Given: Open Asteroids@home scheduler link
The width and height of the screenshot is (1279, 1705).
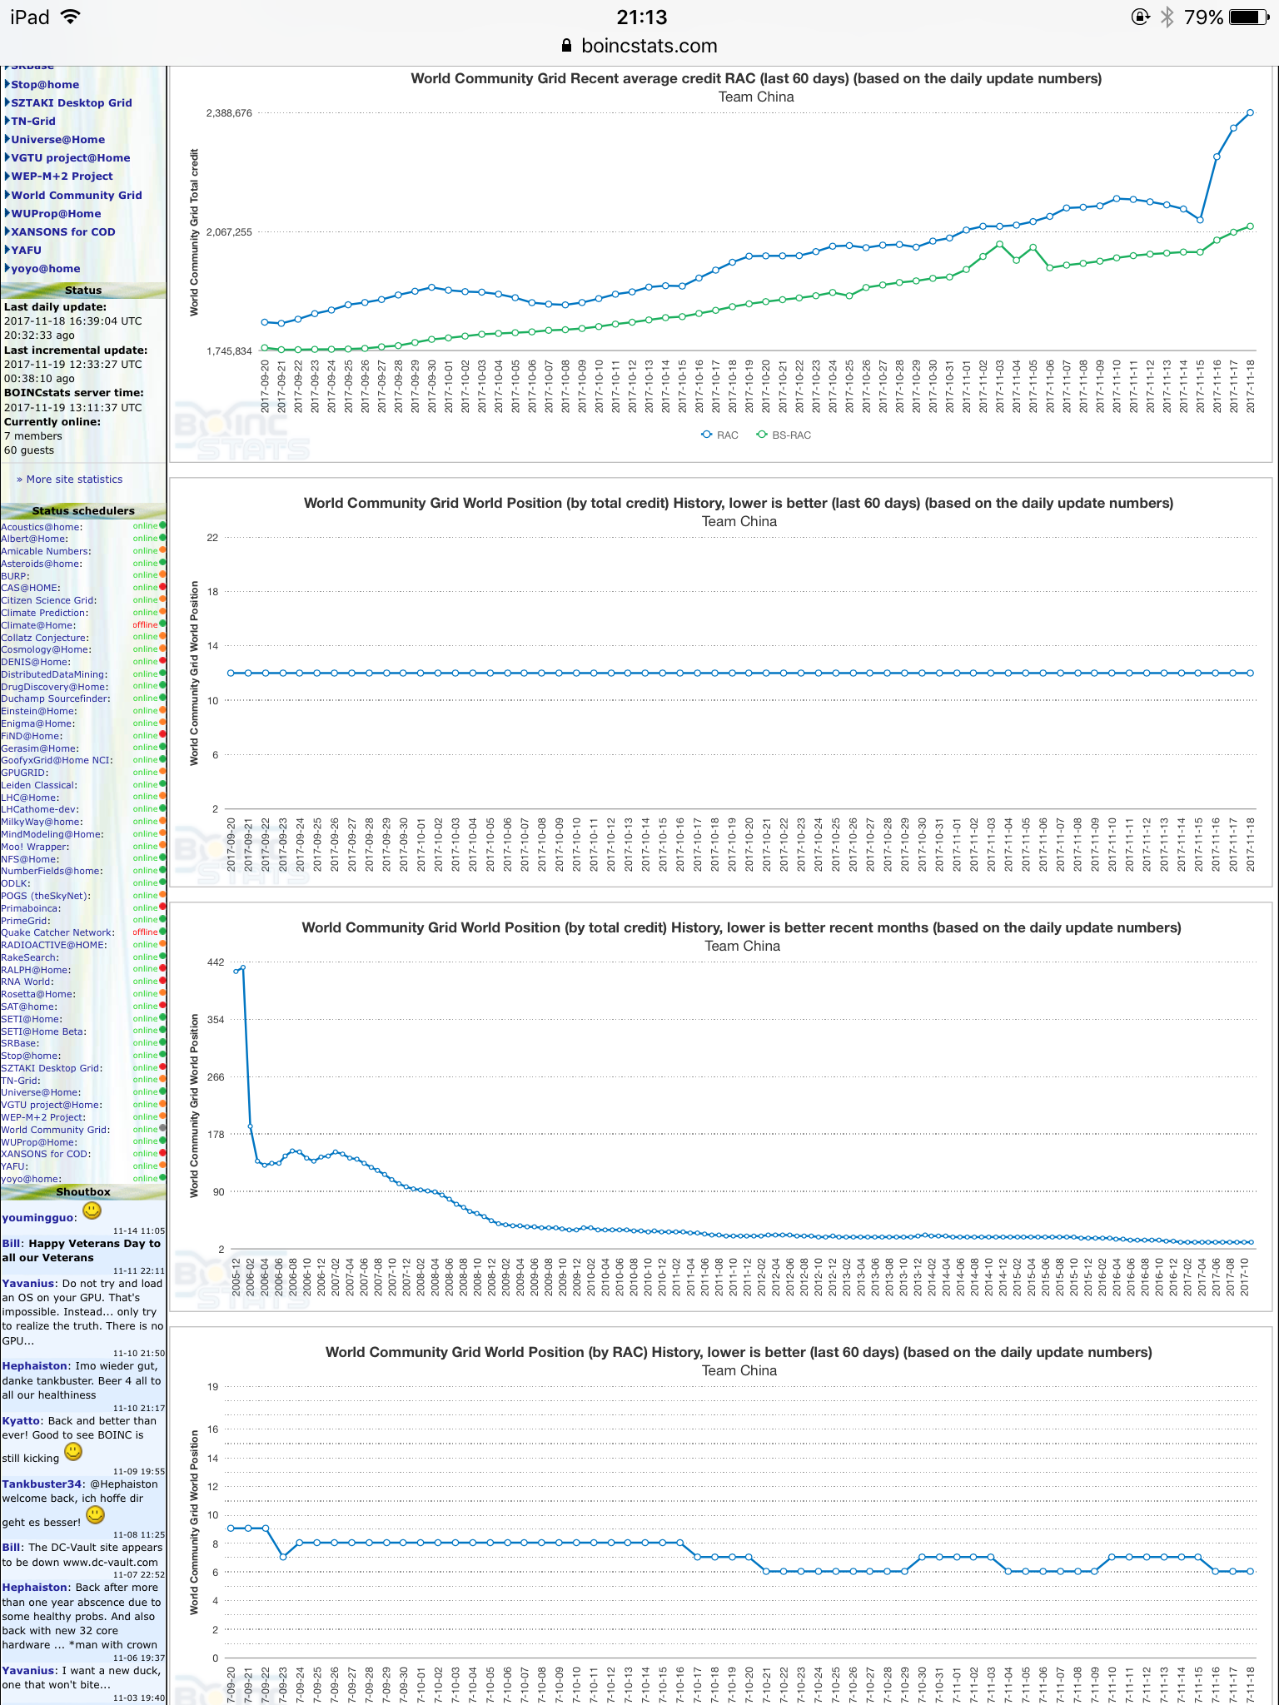Looking at the screenshot, I should click(x=42, y=564).
